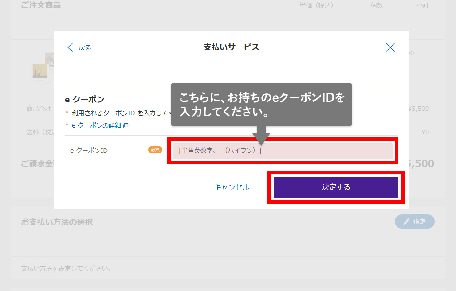
Task: Click the external-link icon beside e クーポンの詳細
Action: (126, 125)
